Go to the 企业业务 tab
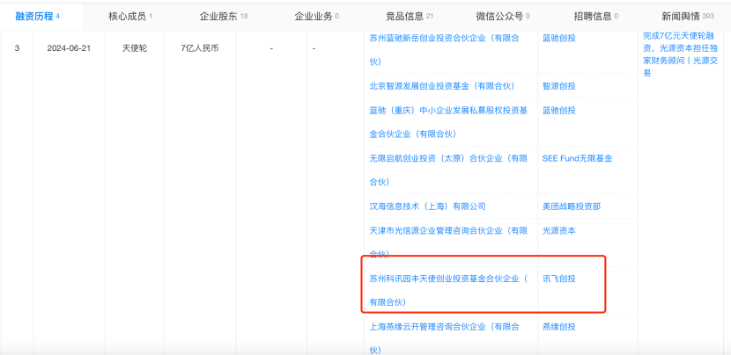 (317, 17)
